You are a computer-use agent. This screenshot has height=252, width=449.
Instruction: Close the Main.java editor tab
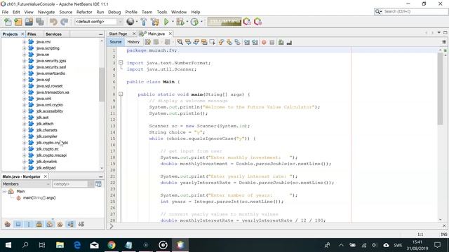[170, 34]
